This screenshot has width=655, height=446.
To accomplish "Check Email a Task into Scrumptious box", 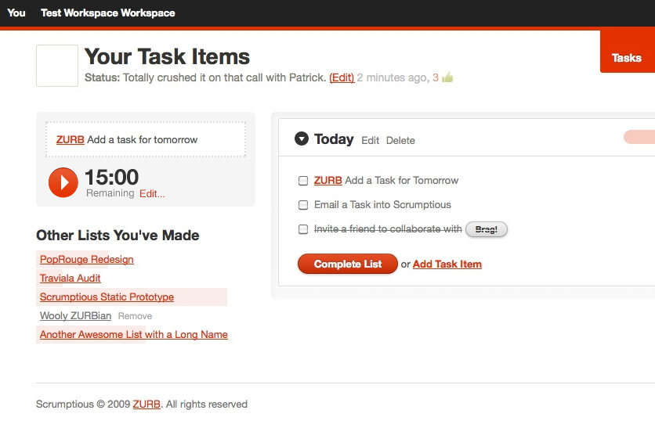I will point(303,205).
